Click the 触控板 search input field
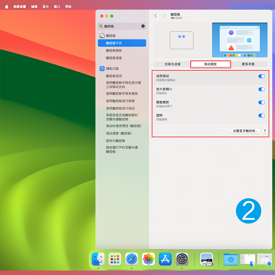Screen dimensions: 275x275 (x=122, y=26)
